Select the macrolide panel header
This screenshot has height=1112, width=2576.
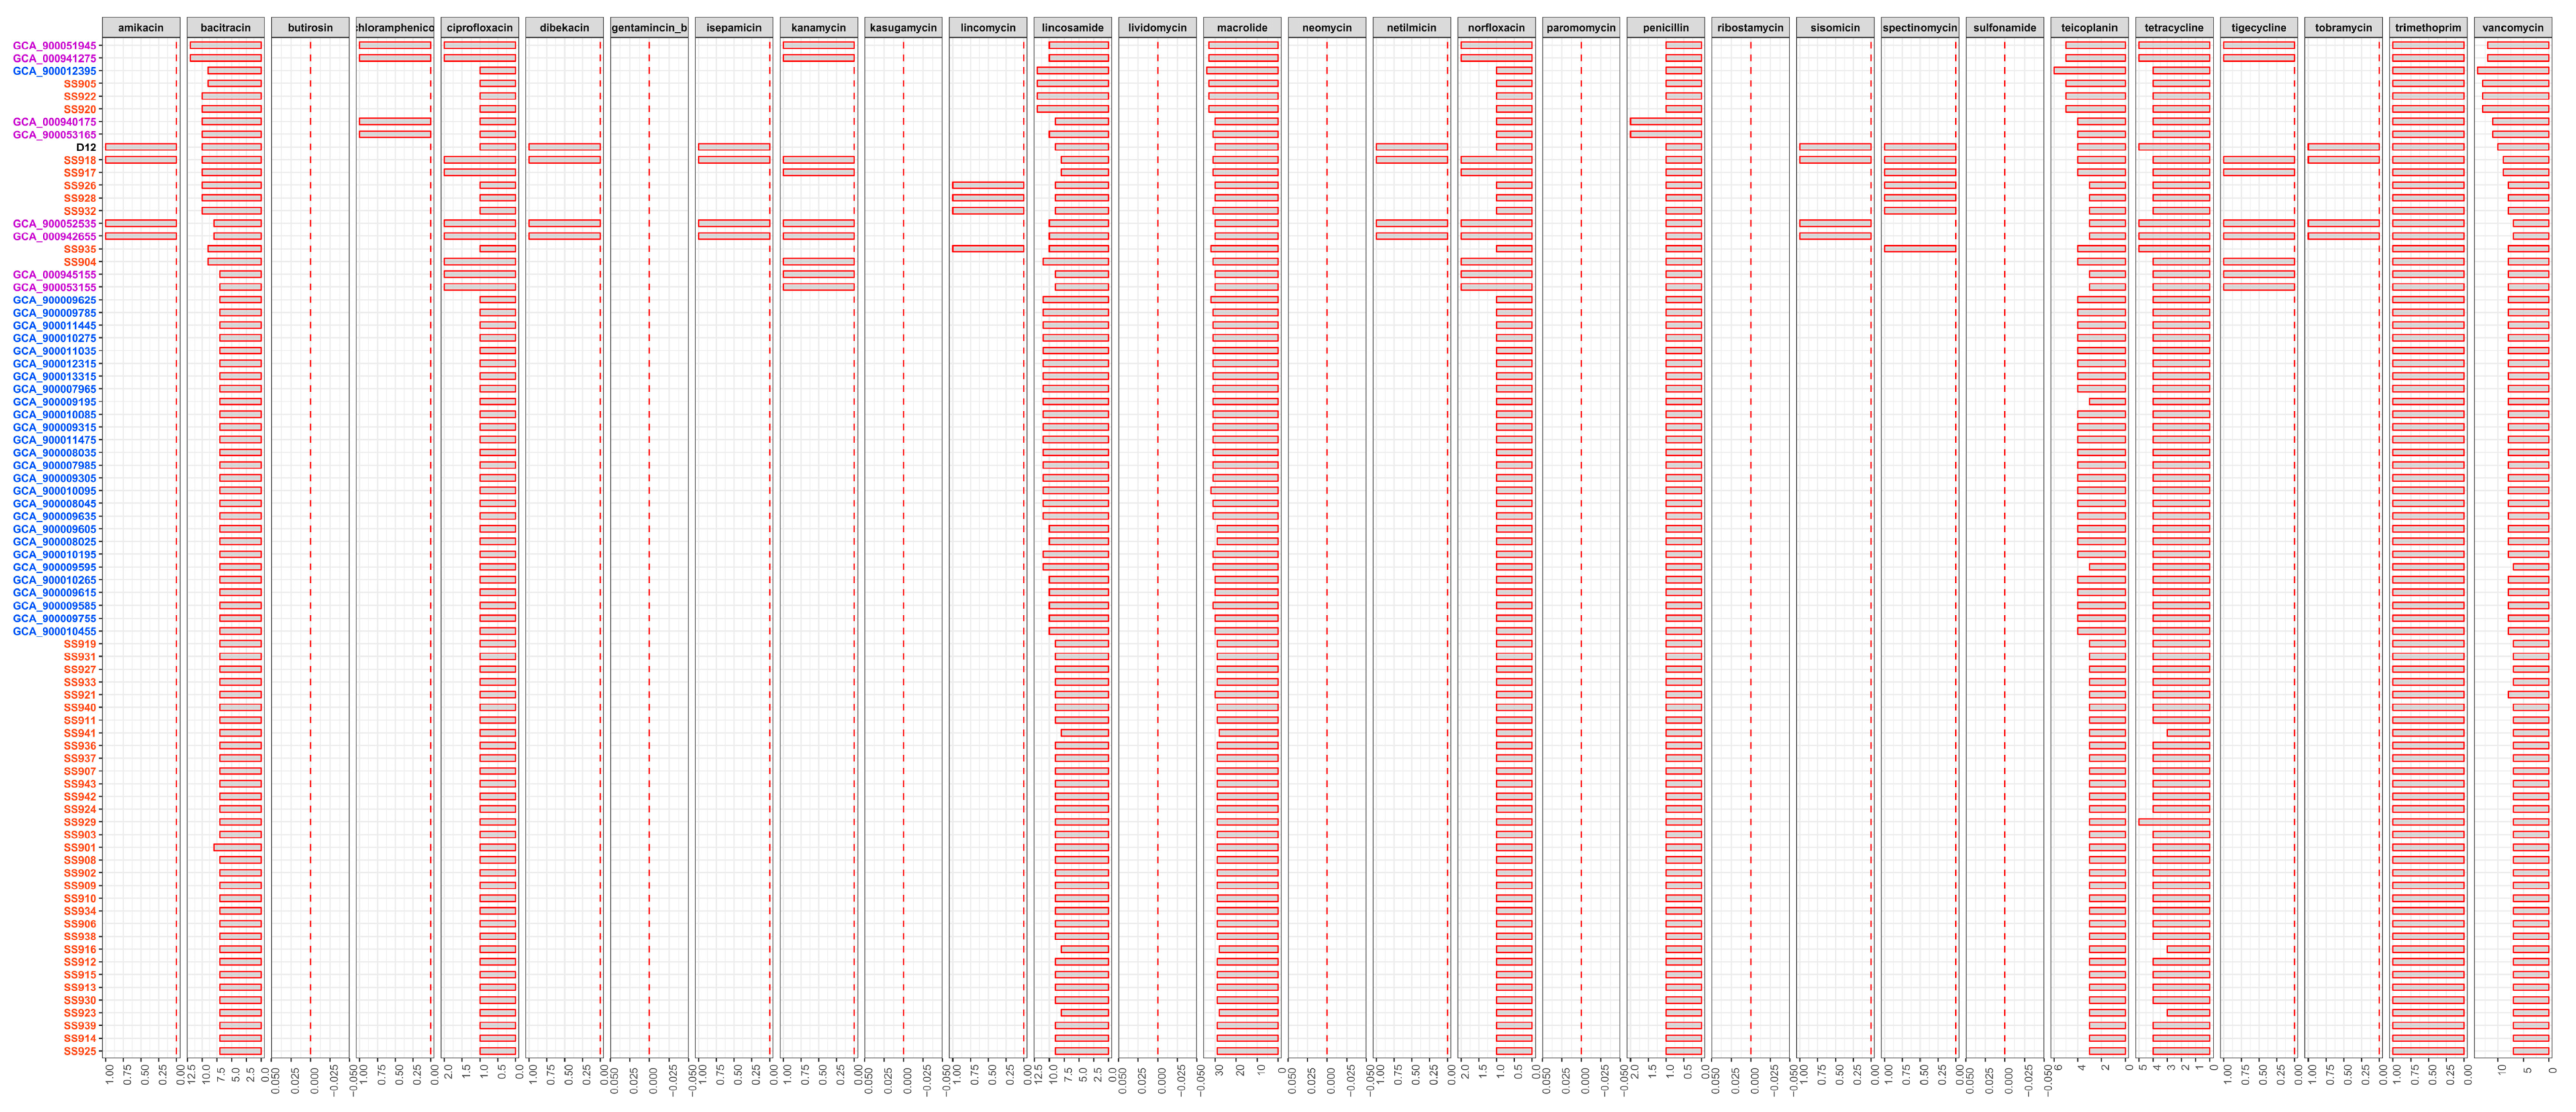(1241, 27)
